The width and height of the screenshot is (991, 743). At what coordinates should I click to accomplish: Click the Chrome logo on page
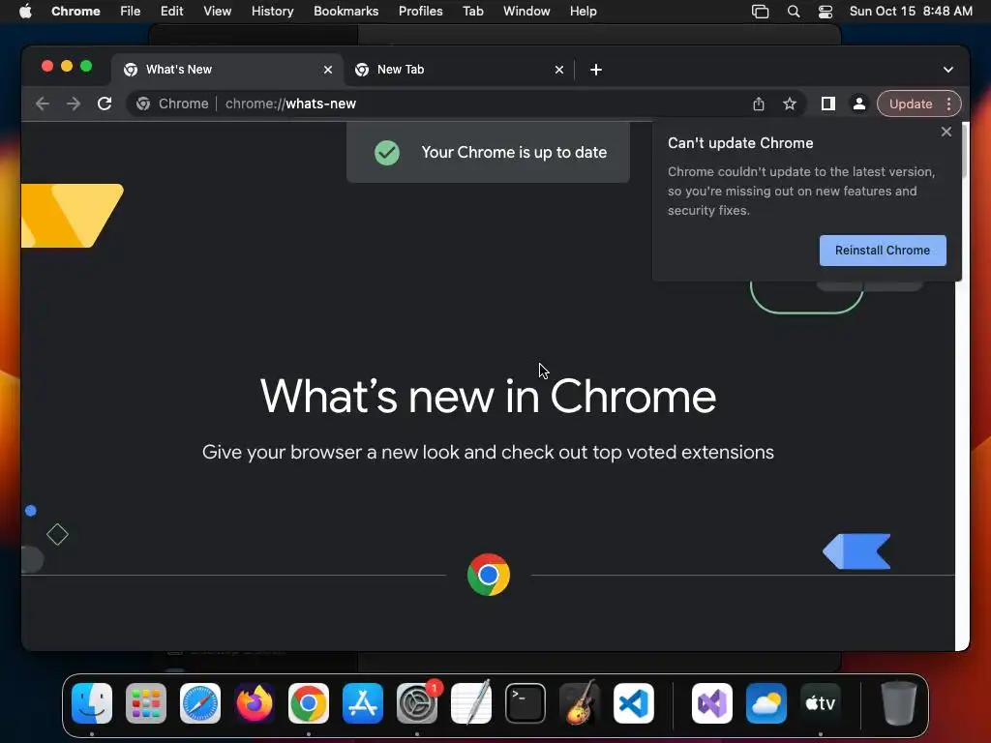(489, 575)
